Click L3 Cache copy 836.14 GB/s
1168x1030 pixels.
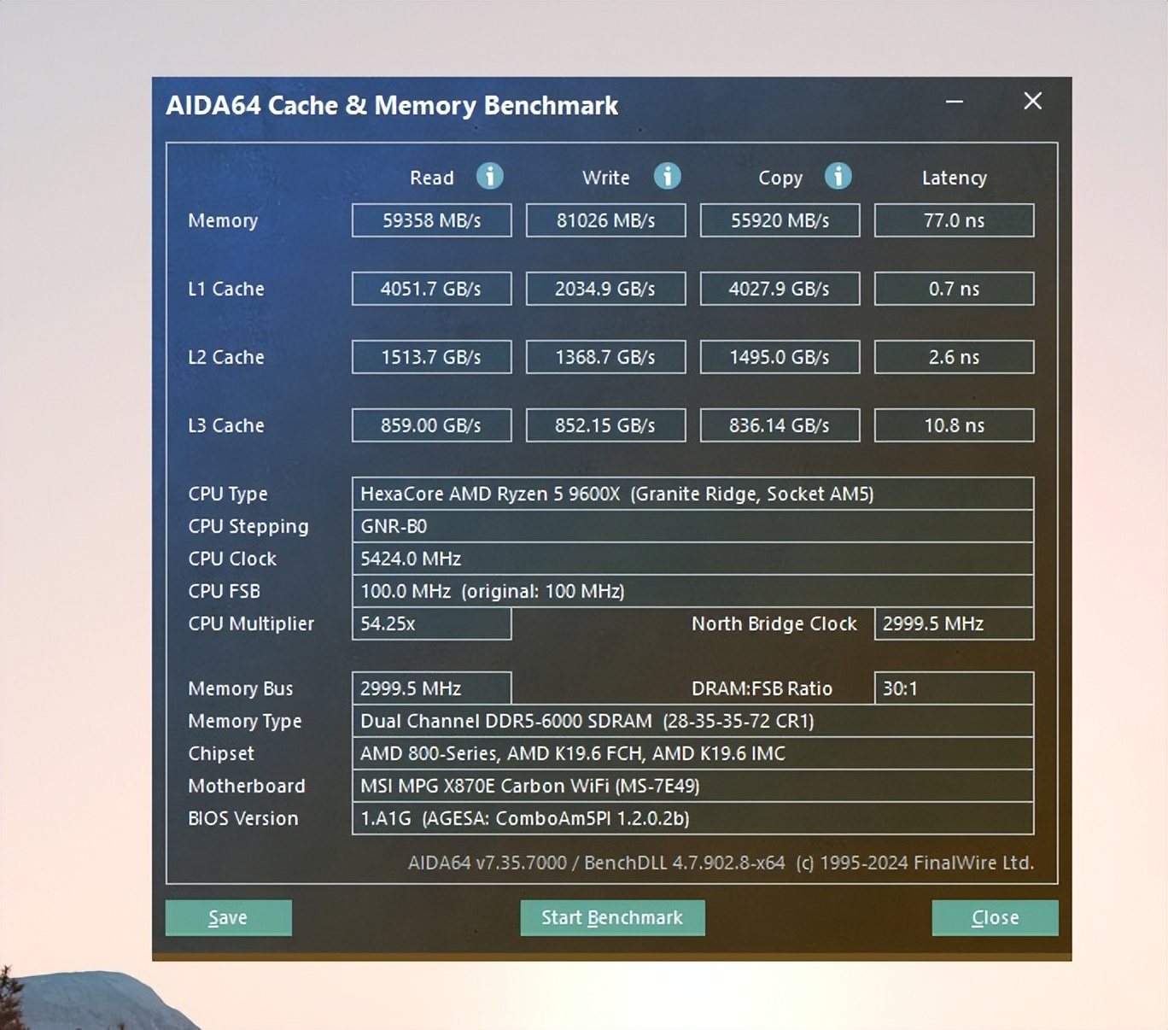tap(780, 425)
